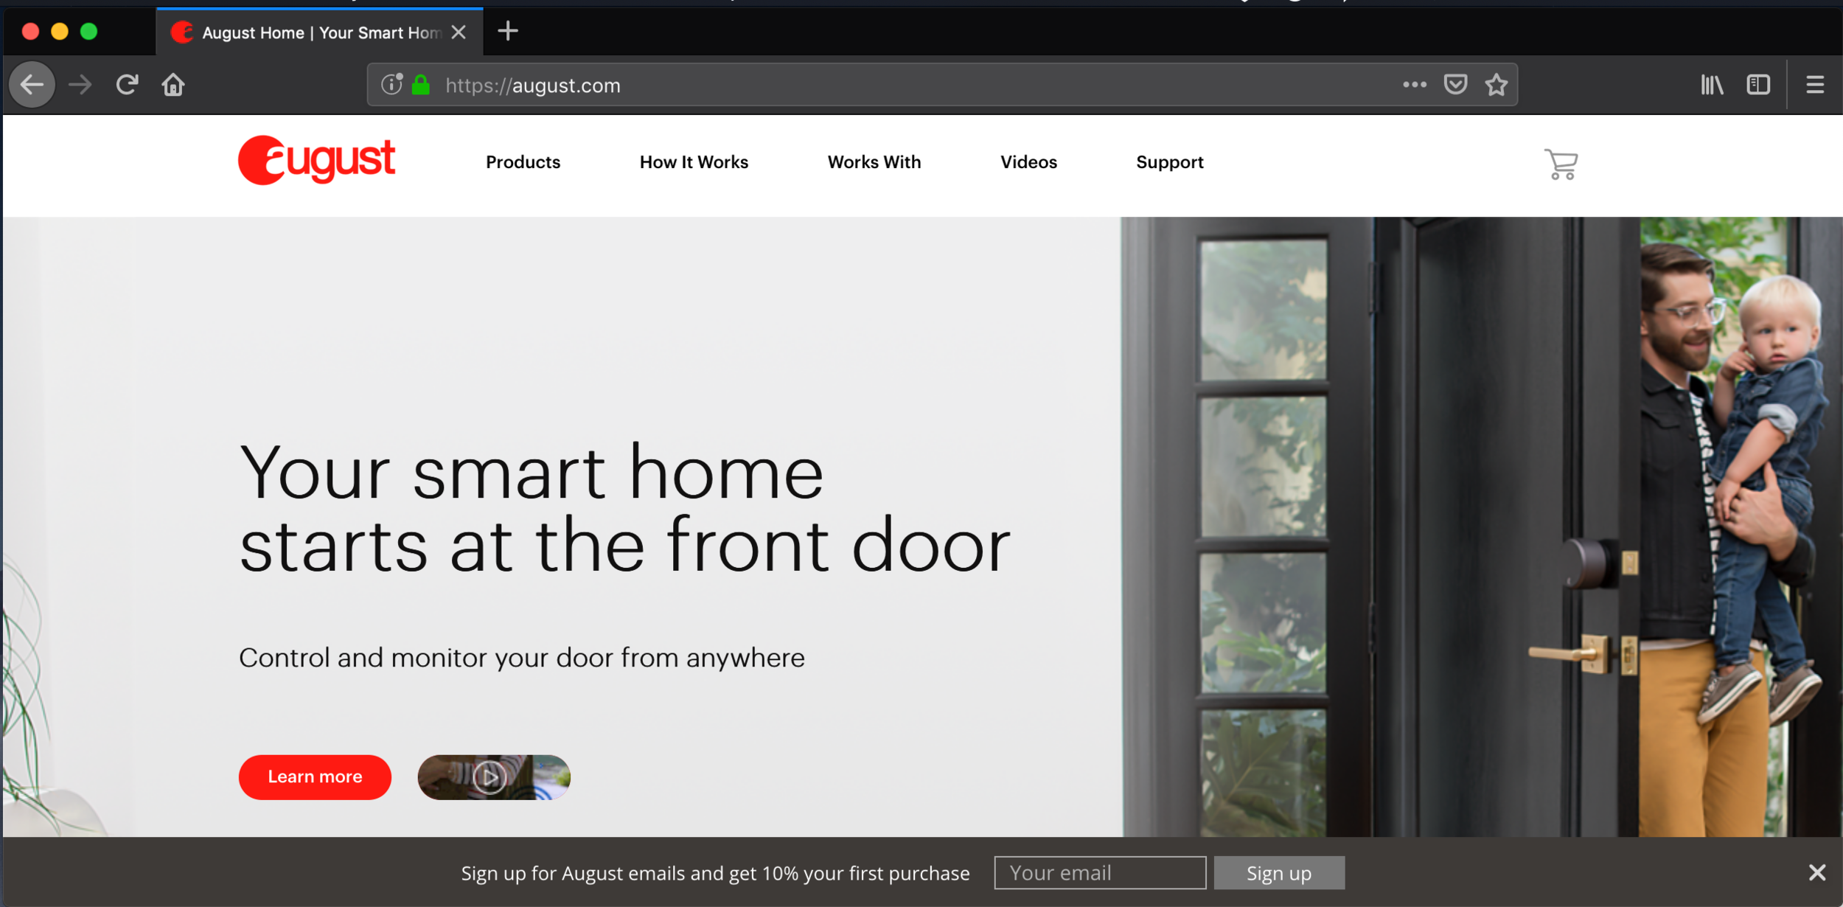Open the Page Actions ellipsis menu

pos(1414,84)
